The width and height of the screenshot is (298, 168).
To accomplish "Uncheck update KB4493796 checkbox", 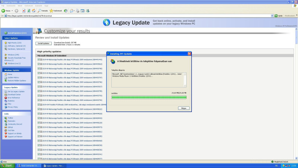I will 39,82.
